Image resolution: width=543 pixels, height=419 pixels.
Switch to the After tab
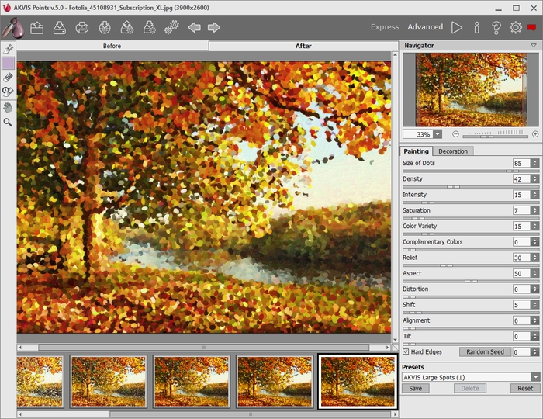pos(303,46)
